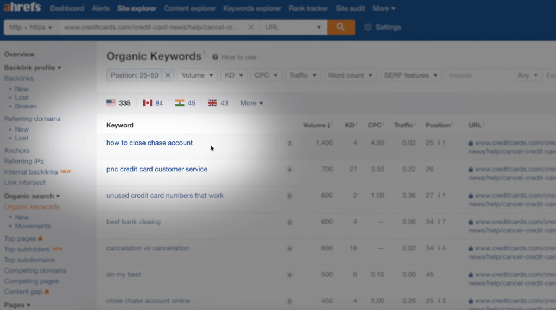Open Settings gear

pos(368,27)
